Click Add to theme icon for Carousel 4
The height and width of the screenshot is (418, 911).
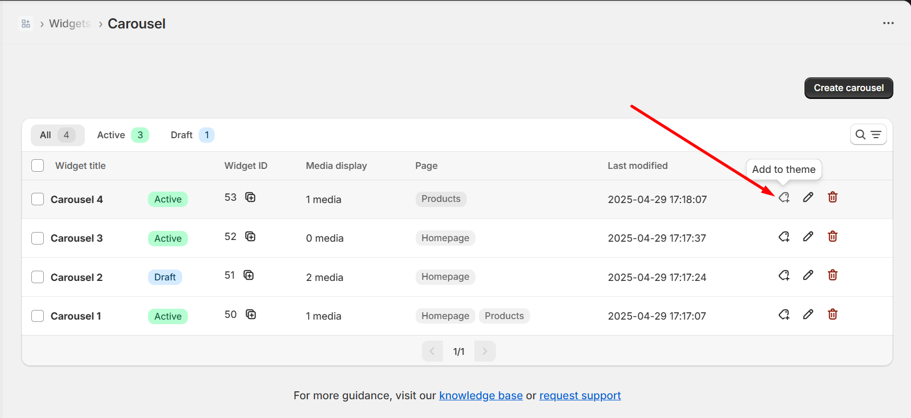coord(784,197)
